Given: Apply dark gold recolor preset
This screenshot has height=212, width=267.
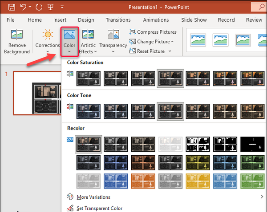Looking at the screenshot, I should click(x=198, y=163).
